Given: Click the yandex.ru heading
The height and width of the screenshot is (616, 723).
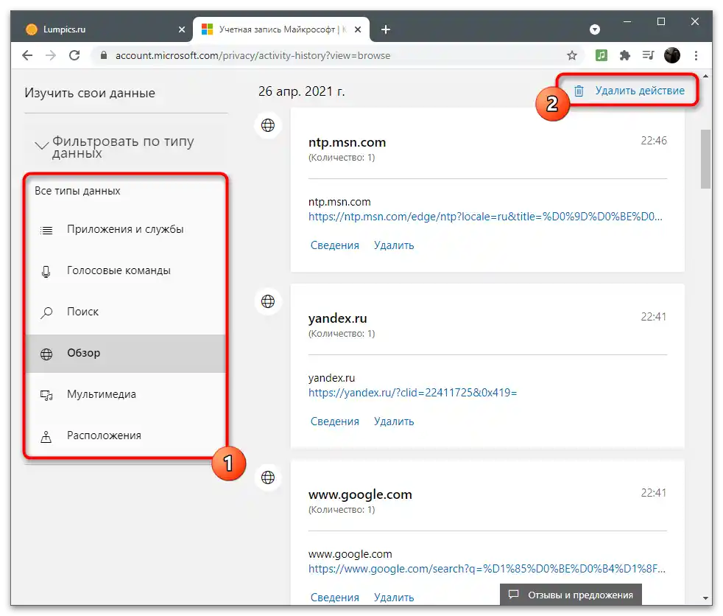Looking at the screenshot, I should click(x=337, y=319).
